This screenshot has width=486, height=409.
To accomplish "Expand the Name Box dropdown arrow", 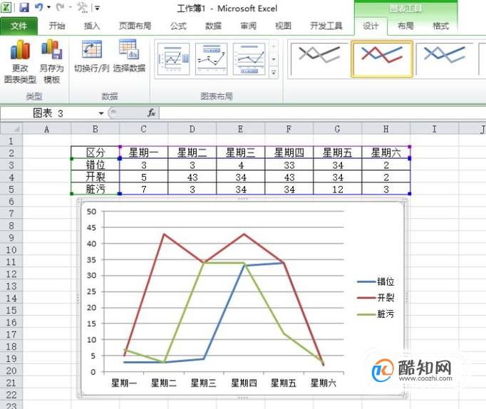I will point(101,113).
